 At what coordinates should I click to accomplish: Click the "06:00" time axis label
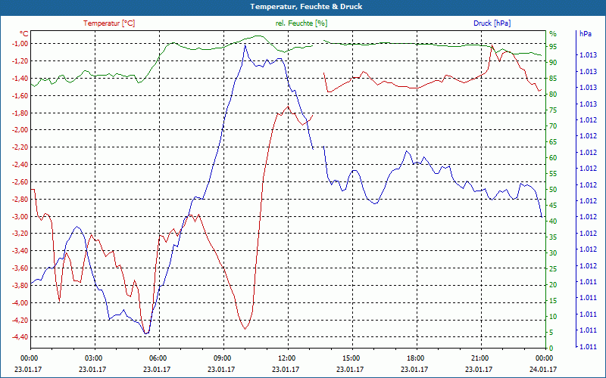158,358
